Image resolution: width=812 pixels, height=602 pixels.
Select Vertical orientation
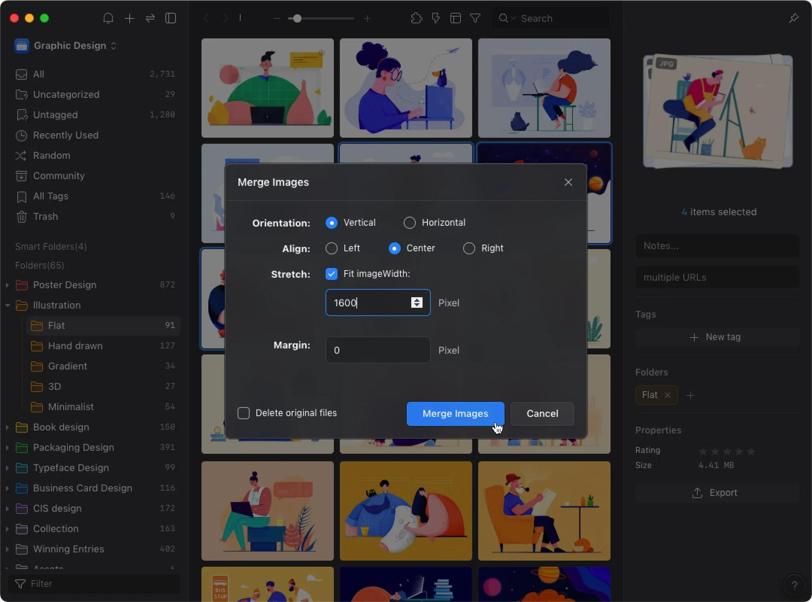pyautogui.click(x=331, y=223)
